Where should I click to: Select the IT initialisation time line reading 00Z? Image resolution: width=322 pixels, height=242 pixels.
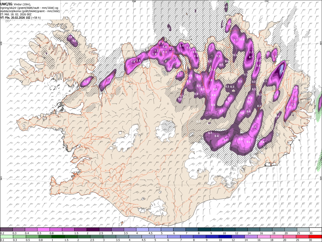(x=16, y=14)
